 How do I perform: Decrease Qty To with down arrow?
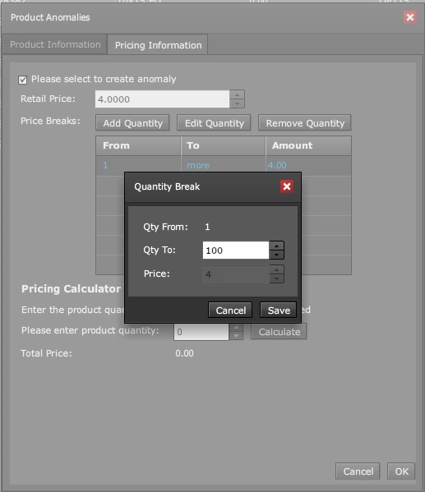[276, 255]
